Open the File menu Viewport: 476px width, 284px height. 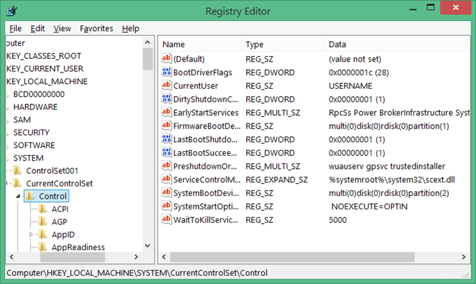tap(15, 28)
